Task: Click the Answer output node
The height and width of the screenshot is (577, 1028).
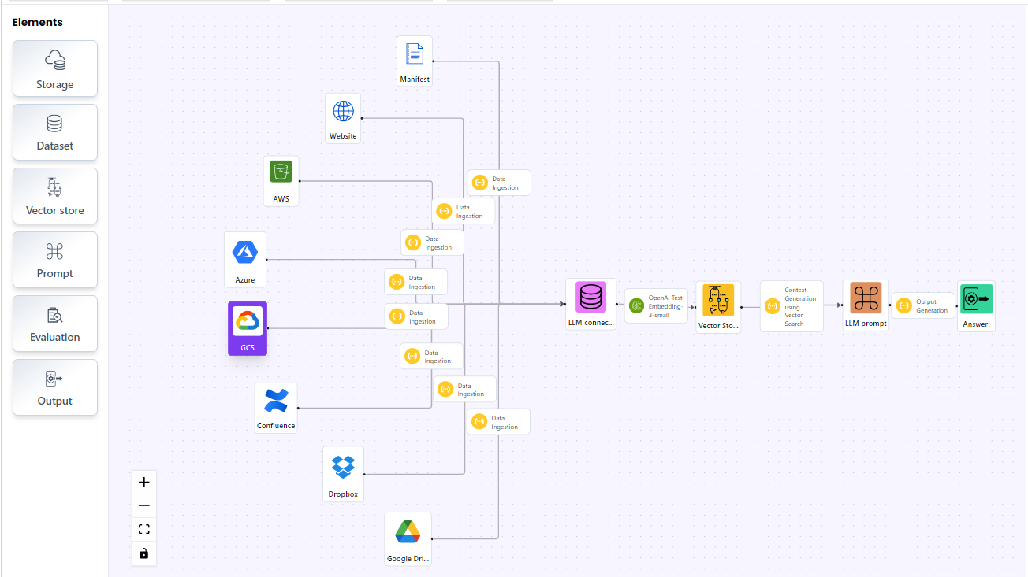Action: click(x=976, y=305)
